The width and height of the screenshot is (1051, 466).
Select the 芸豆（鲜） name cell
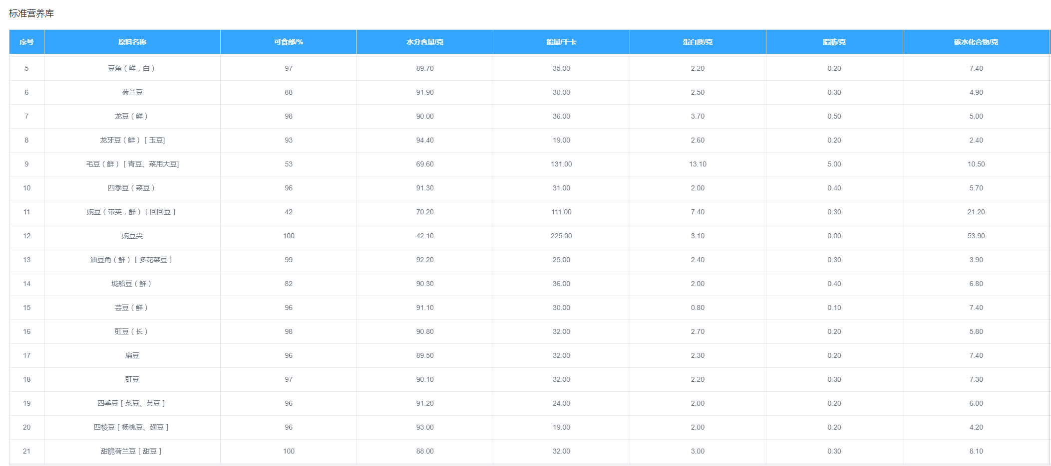(132, 308)
